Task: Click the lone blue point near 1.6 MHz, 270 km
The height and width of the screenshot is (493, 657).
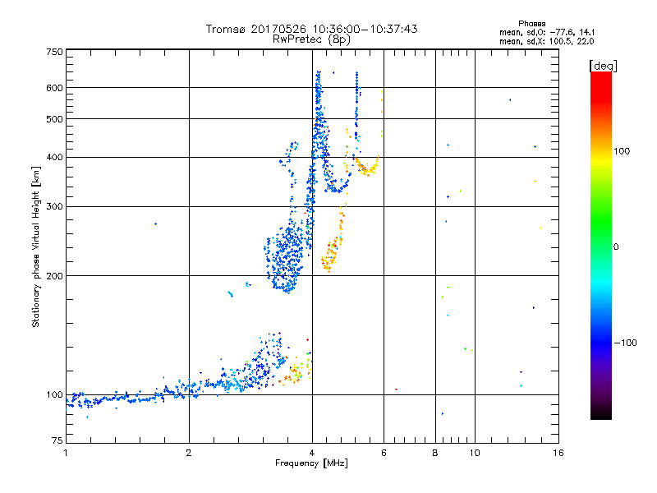Action: (156, 223)
